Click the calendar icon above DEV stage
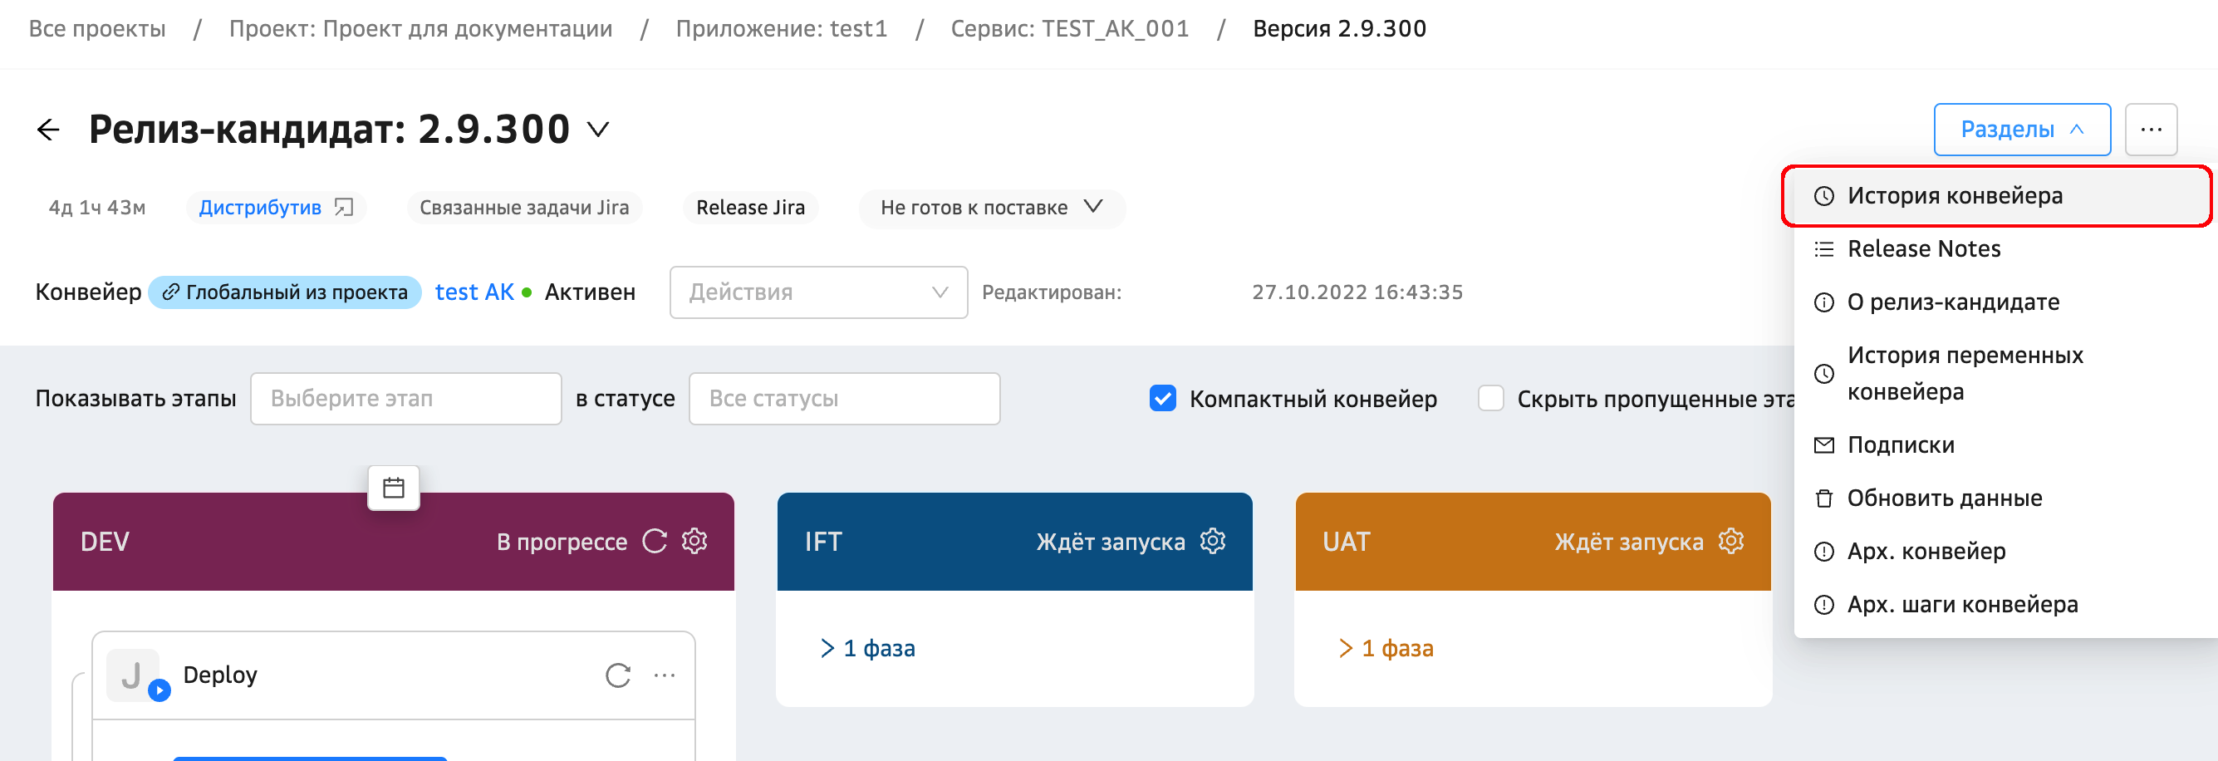Image resolution: width=2218 pixels, height=761 pixels. [394, 489]
